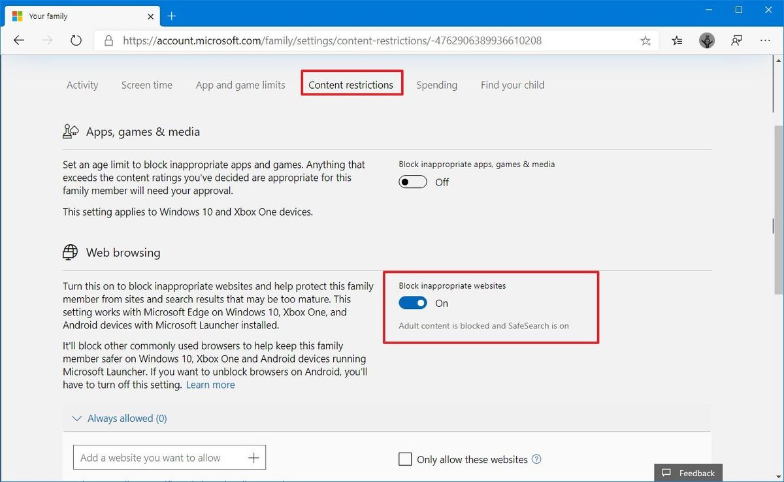Screen dimensions: 784x482
Task: Switch to the Screen time tab
Action: tap(146, 85)
